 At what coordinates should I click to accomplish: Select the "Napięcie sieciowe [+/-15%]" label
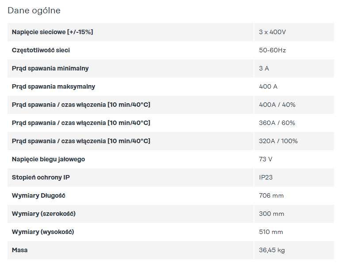tap(52, 32)
